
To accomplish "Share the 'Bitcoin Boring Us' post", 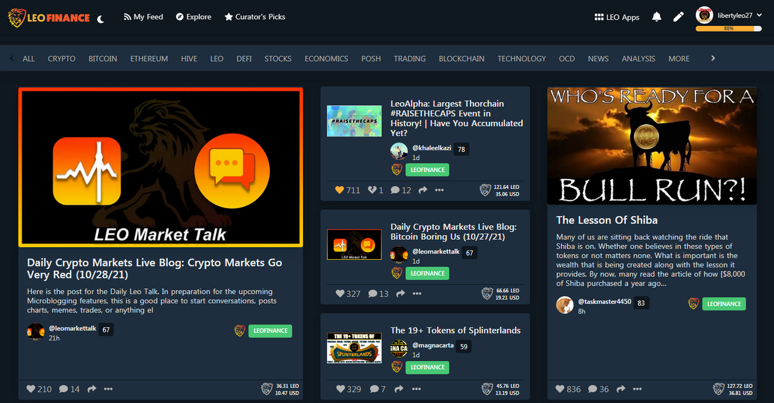I will click(x=400, y=293).
